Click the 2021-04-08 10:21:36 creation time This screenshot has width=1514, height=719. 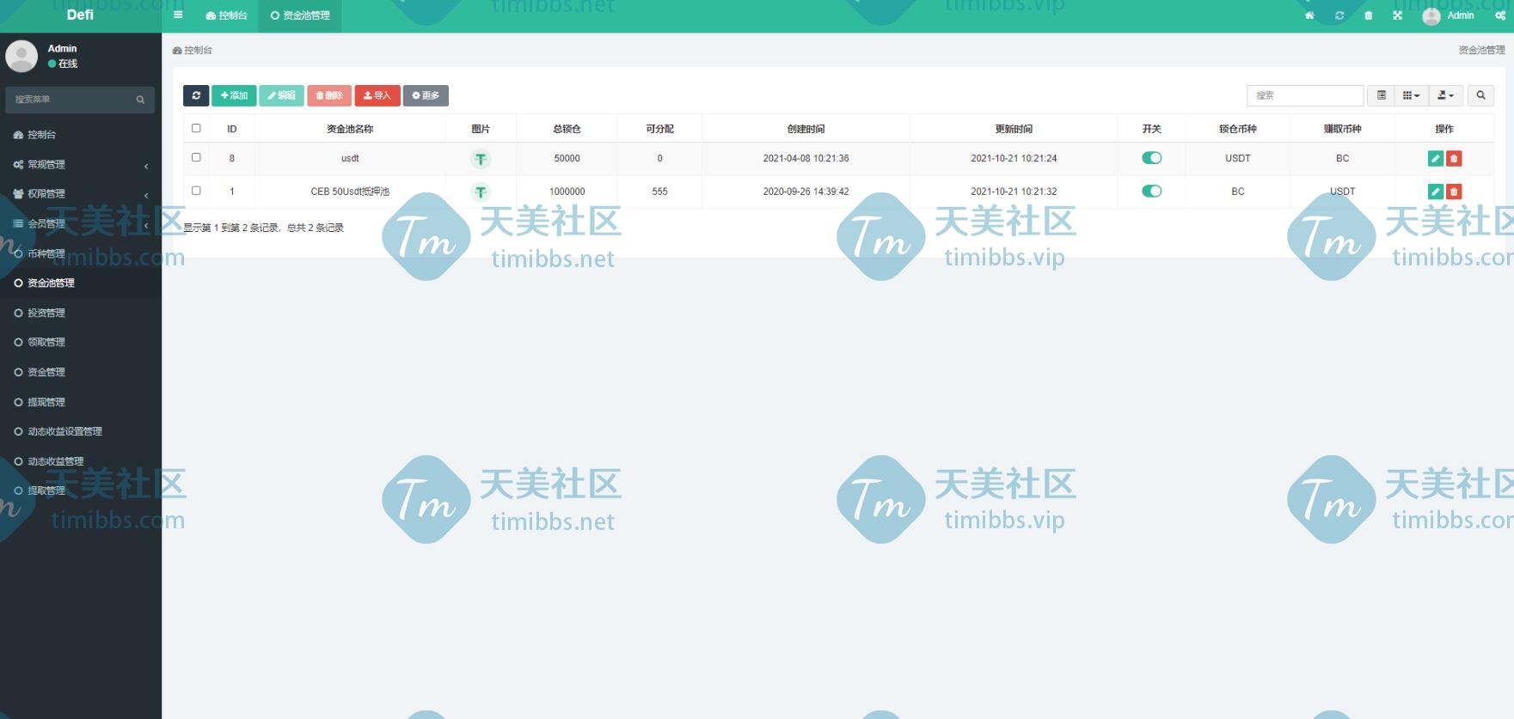[x=806, y=158]
